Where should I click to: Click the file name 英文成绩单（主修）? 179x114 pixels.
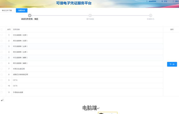[x=20, y=52]
